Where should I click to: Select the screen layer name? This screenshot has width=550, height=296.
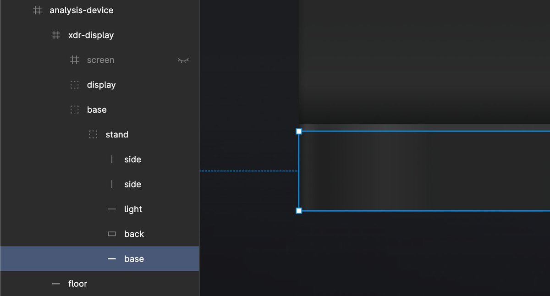(x=100, y=60)
